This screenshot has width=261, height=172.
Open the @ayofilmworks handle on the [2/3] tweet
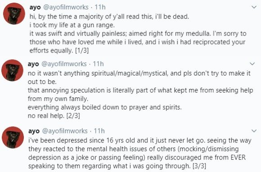(x=64, y=64)
